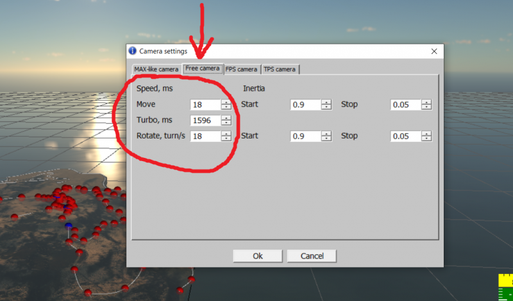
Task: Increase Rotate inertia Start value
Action: point(326,133)
